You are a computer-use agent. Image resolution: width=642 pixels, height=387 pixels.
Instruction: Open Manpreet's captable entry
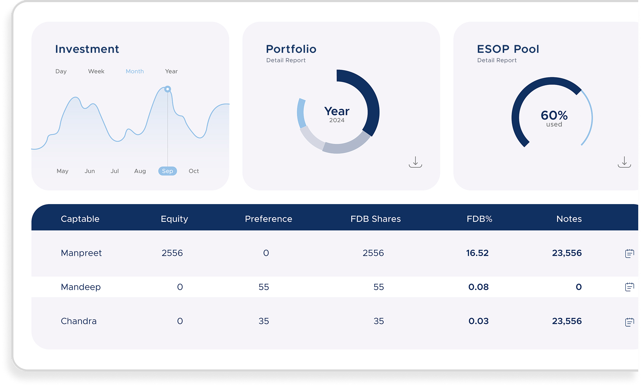tap(81, 253)
